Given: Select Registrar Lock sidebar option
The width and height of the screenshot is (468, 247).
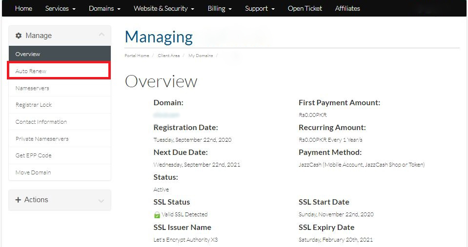Looking at the screenshot, I should point(34,105).
